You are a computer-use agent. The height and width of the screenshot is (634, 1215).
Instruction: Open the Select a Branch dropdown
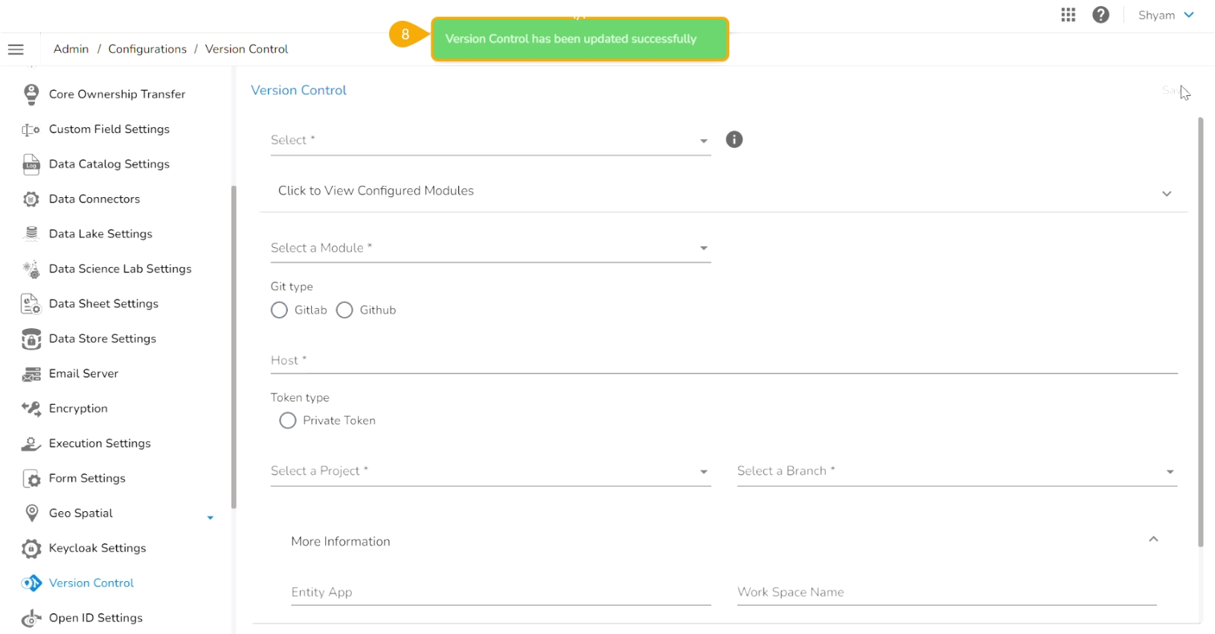956,472
